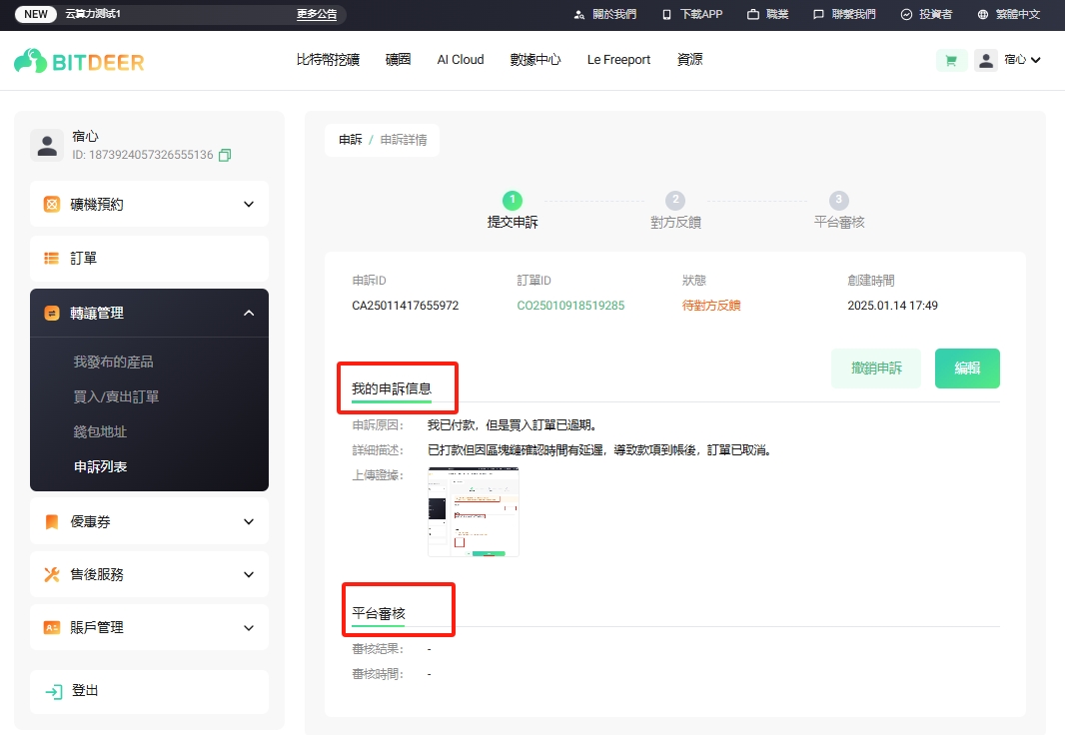The height and width of the screenshot is (735, 1065).
Task: Click creation time 2025.01.14 17:49
Action: 892,306
